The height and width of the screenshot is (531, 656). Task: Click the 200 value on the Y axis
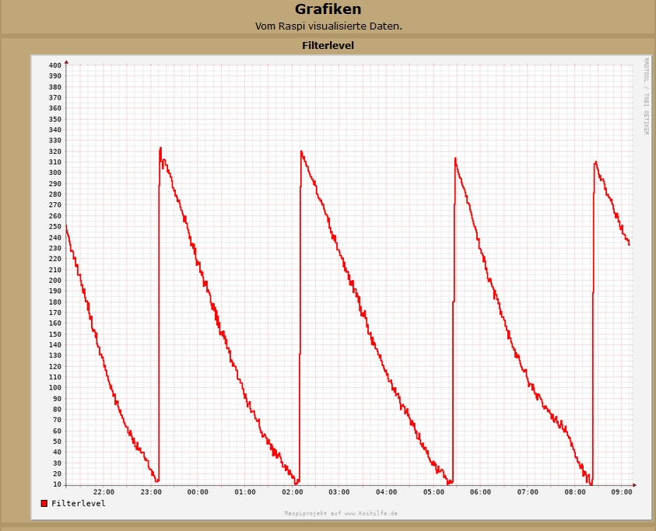coord(54,281)
